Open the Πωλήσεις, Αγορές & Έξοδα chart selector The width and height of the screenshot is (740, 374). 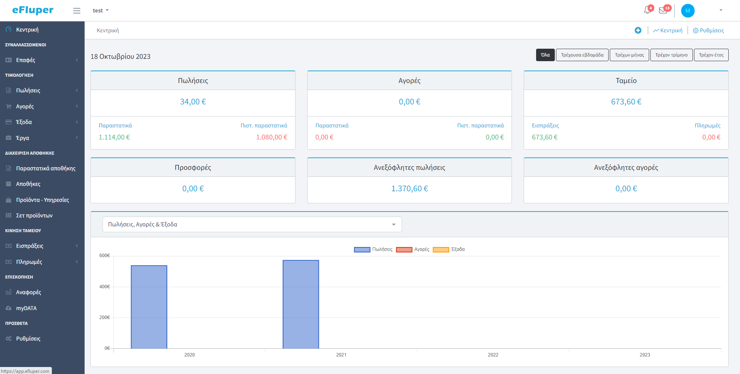(251, 224)
